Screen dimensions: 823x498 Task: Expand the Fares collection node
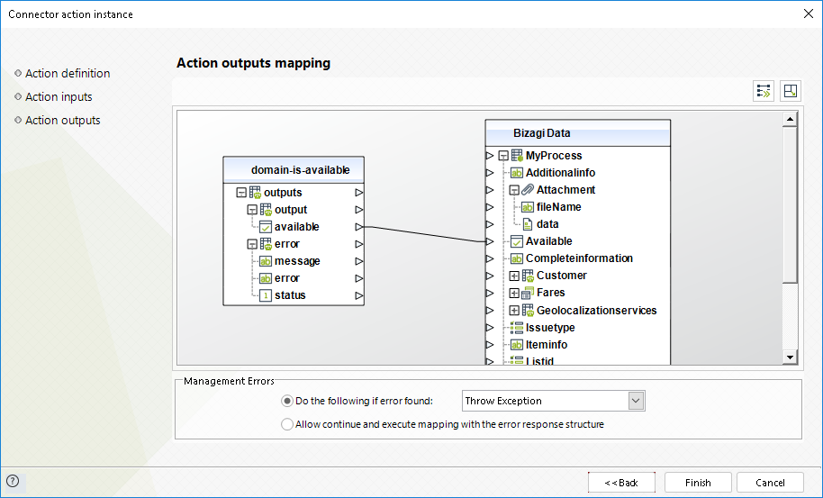pyautogui.click(x=514, y=294)
